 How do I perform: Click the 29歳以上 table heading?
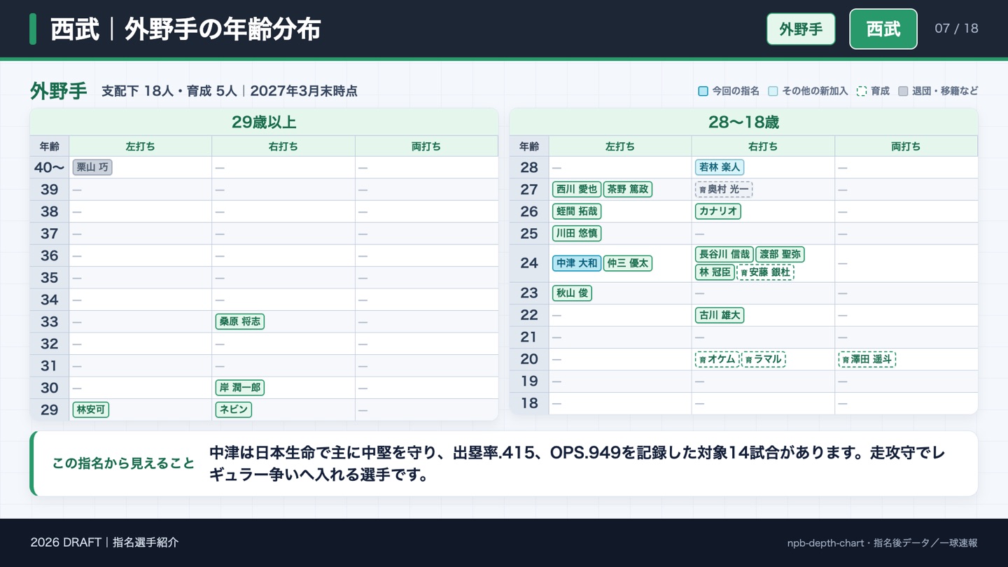point(264,122)
